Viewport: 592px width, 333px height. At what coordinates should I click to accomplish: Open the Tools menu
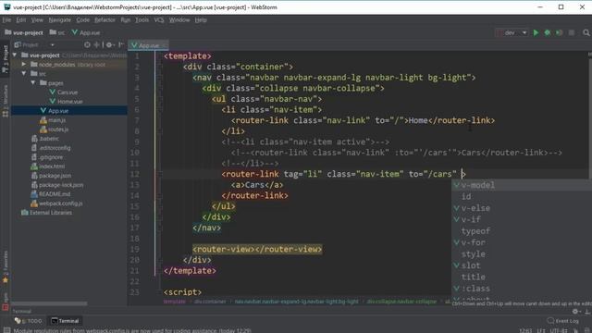click(x=142, y=20)
